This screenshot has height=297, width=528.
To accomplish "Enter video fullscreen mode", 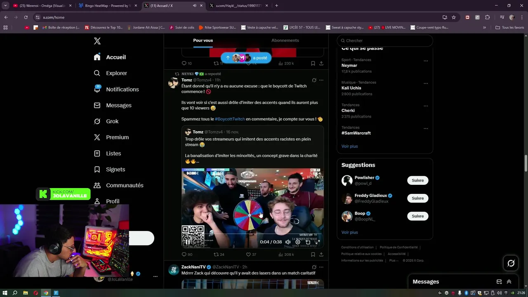I will pyautogui.click(x=317, y=242).
